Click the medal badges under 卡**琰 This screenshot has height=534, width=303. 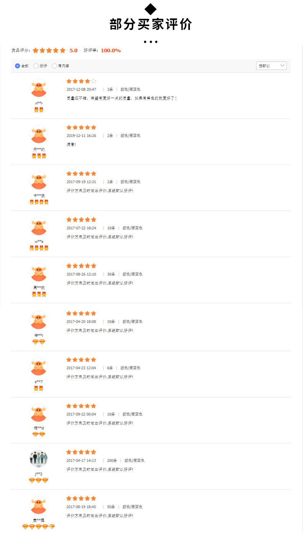(39, 202)
